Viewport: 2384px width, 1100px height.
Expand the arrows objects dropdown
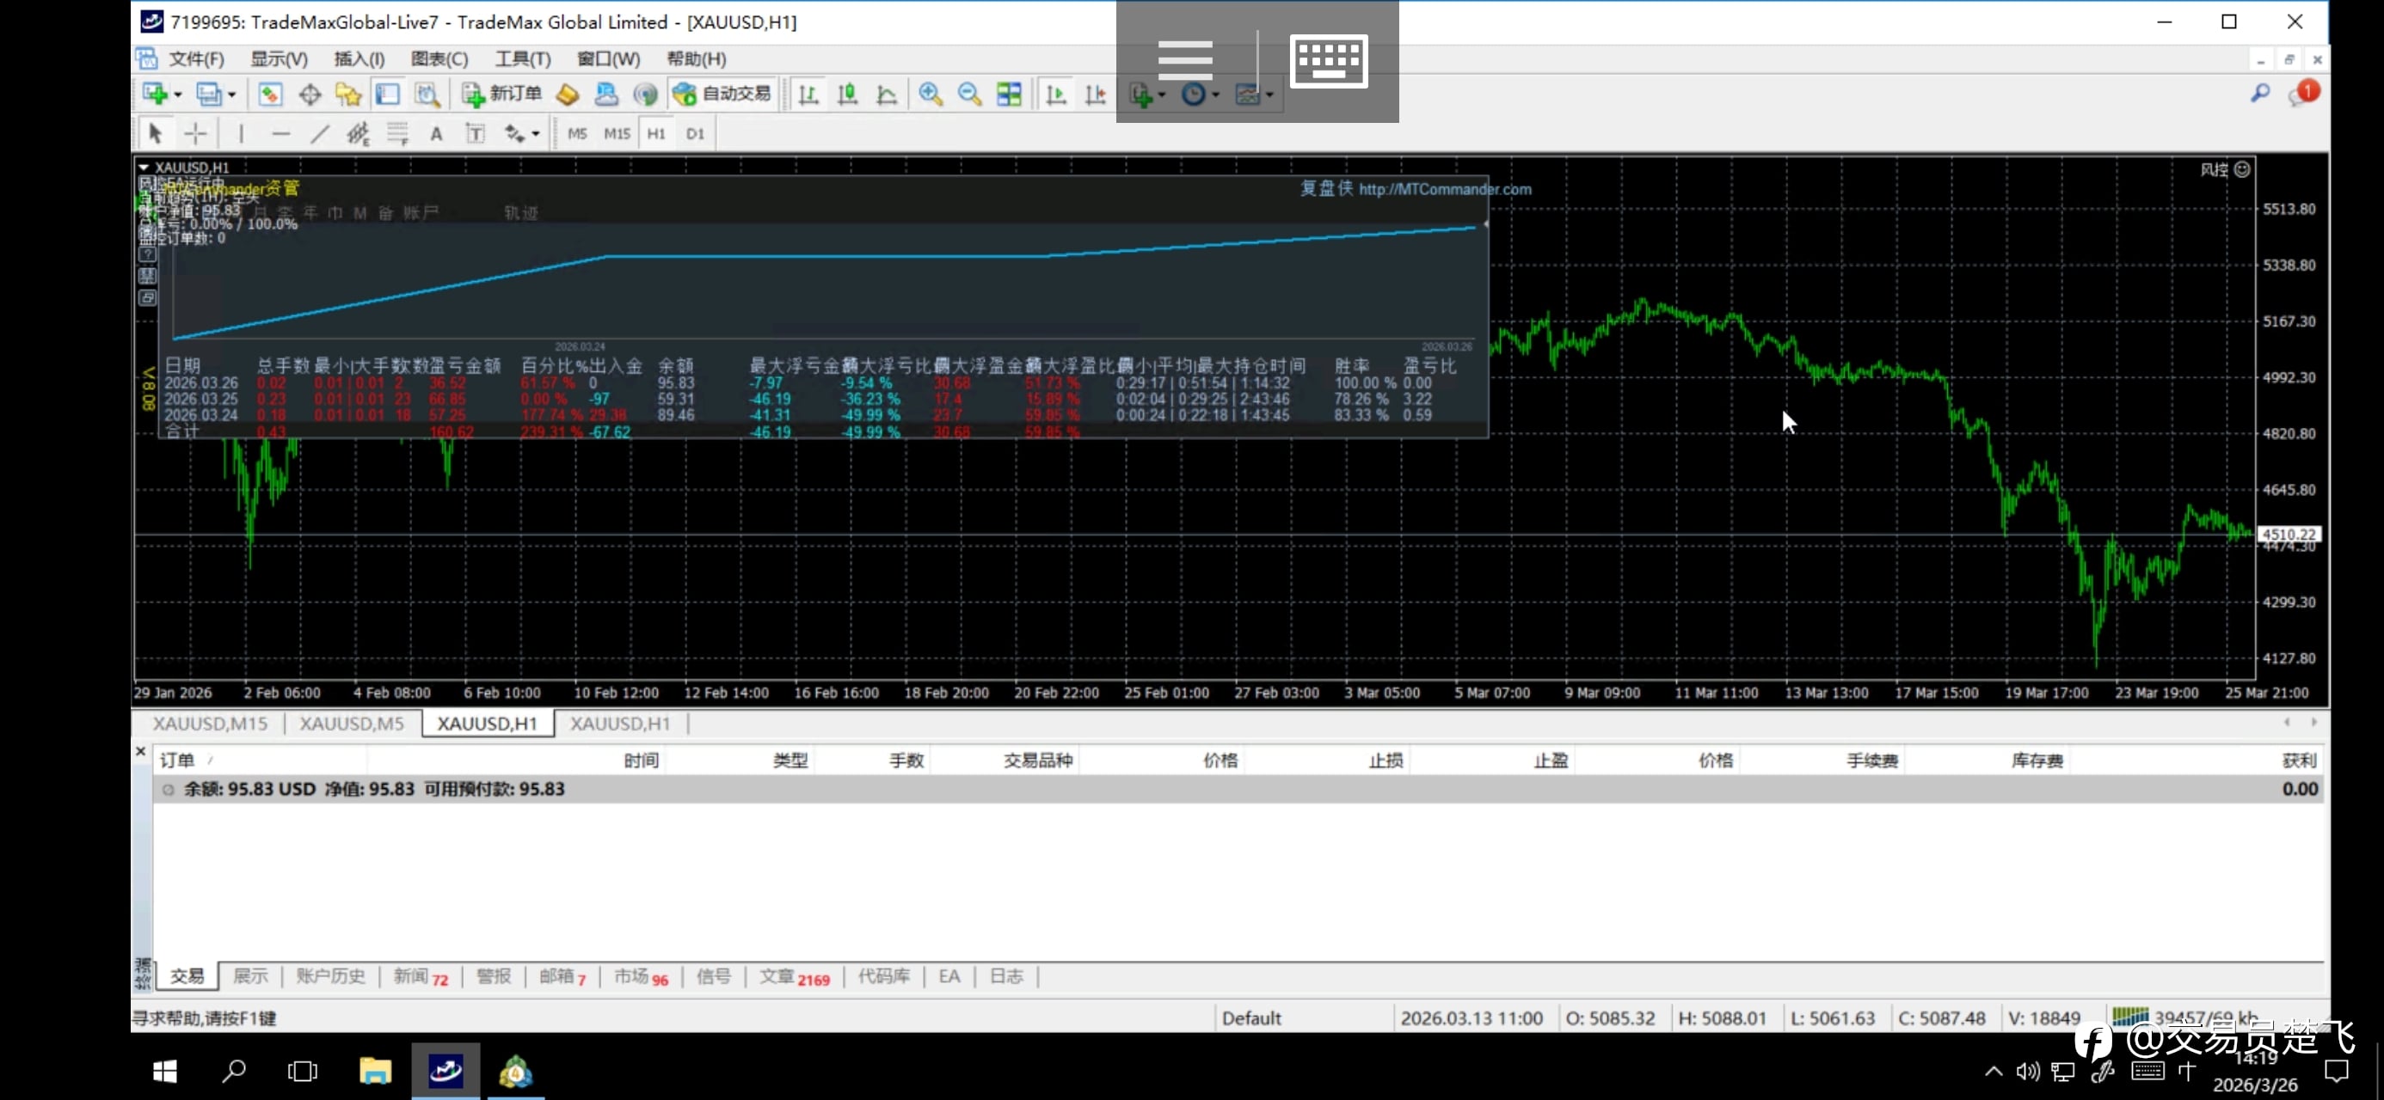click(x=536, y=134)
